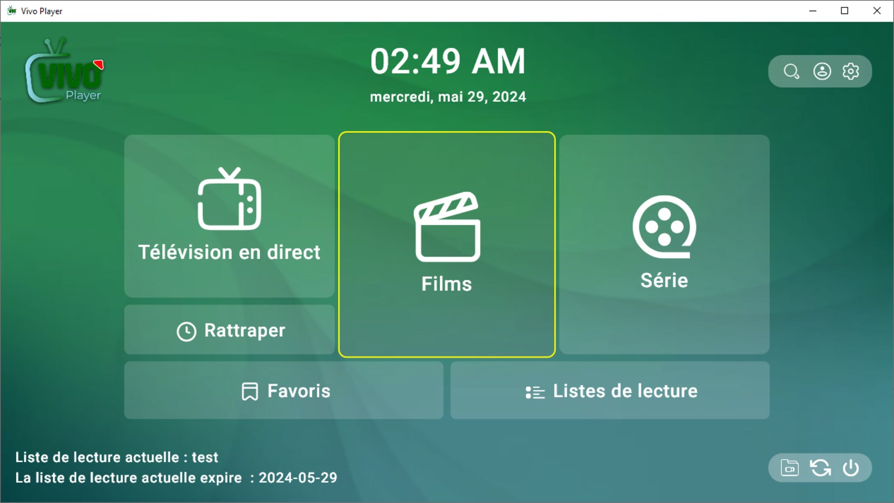894x503 pixels.
Task: Click the playlist expiry date 2024-05-29
Action: [x=298, y=478]
